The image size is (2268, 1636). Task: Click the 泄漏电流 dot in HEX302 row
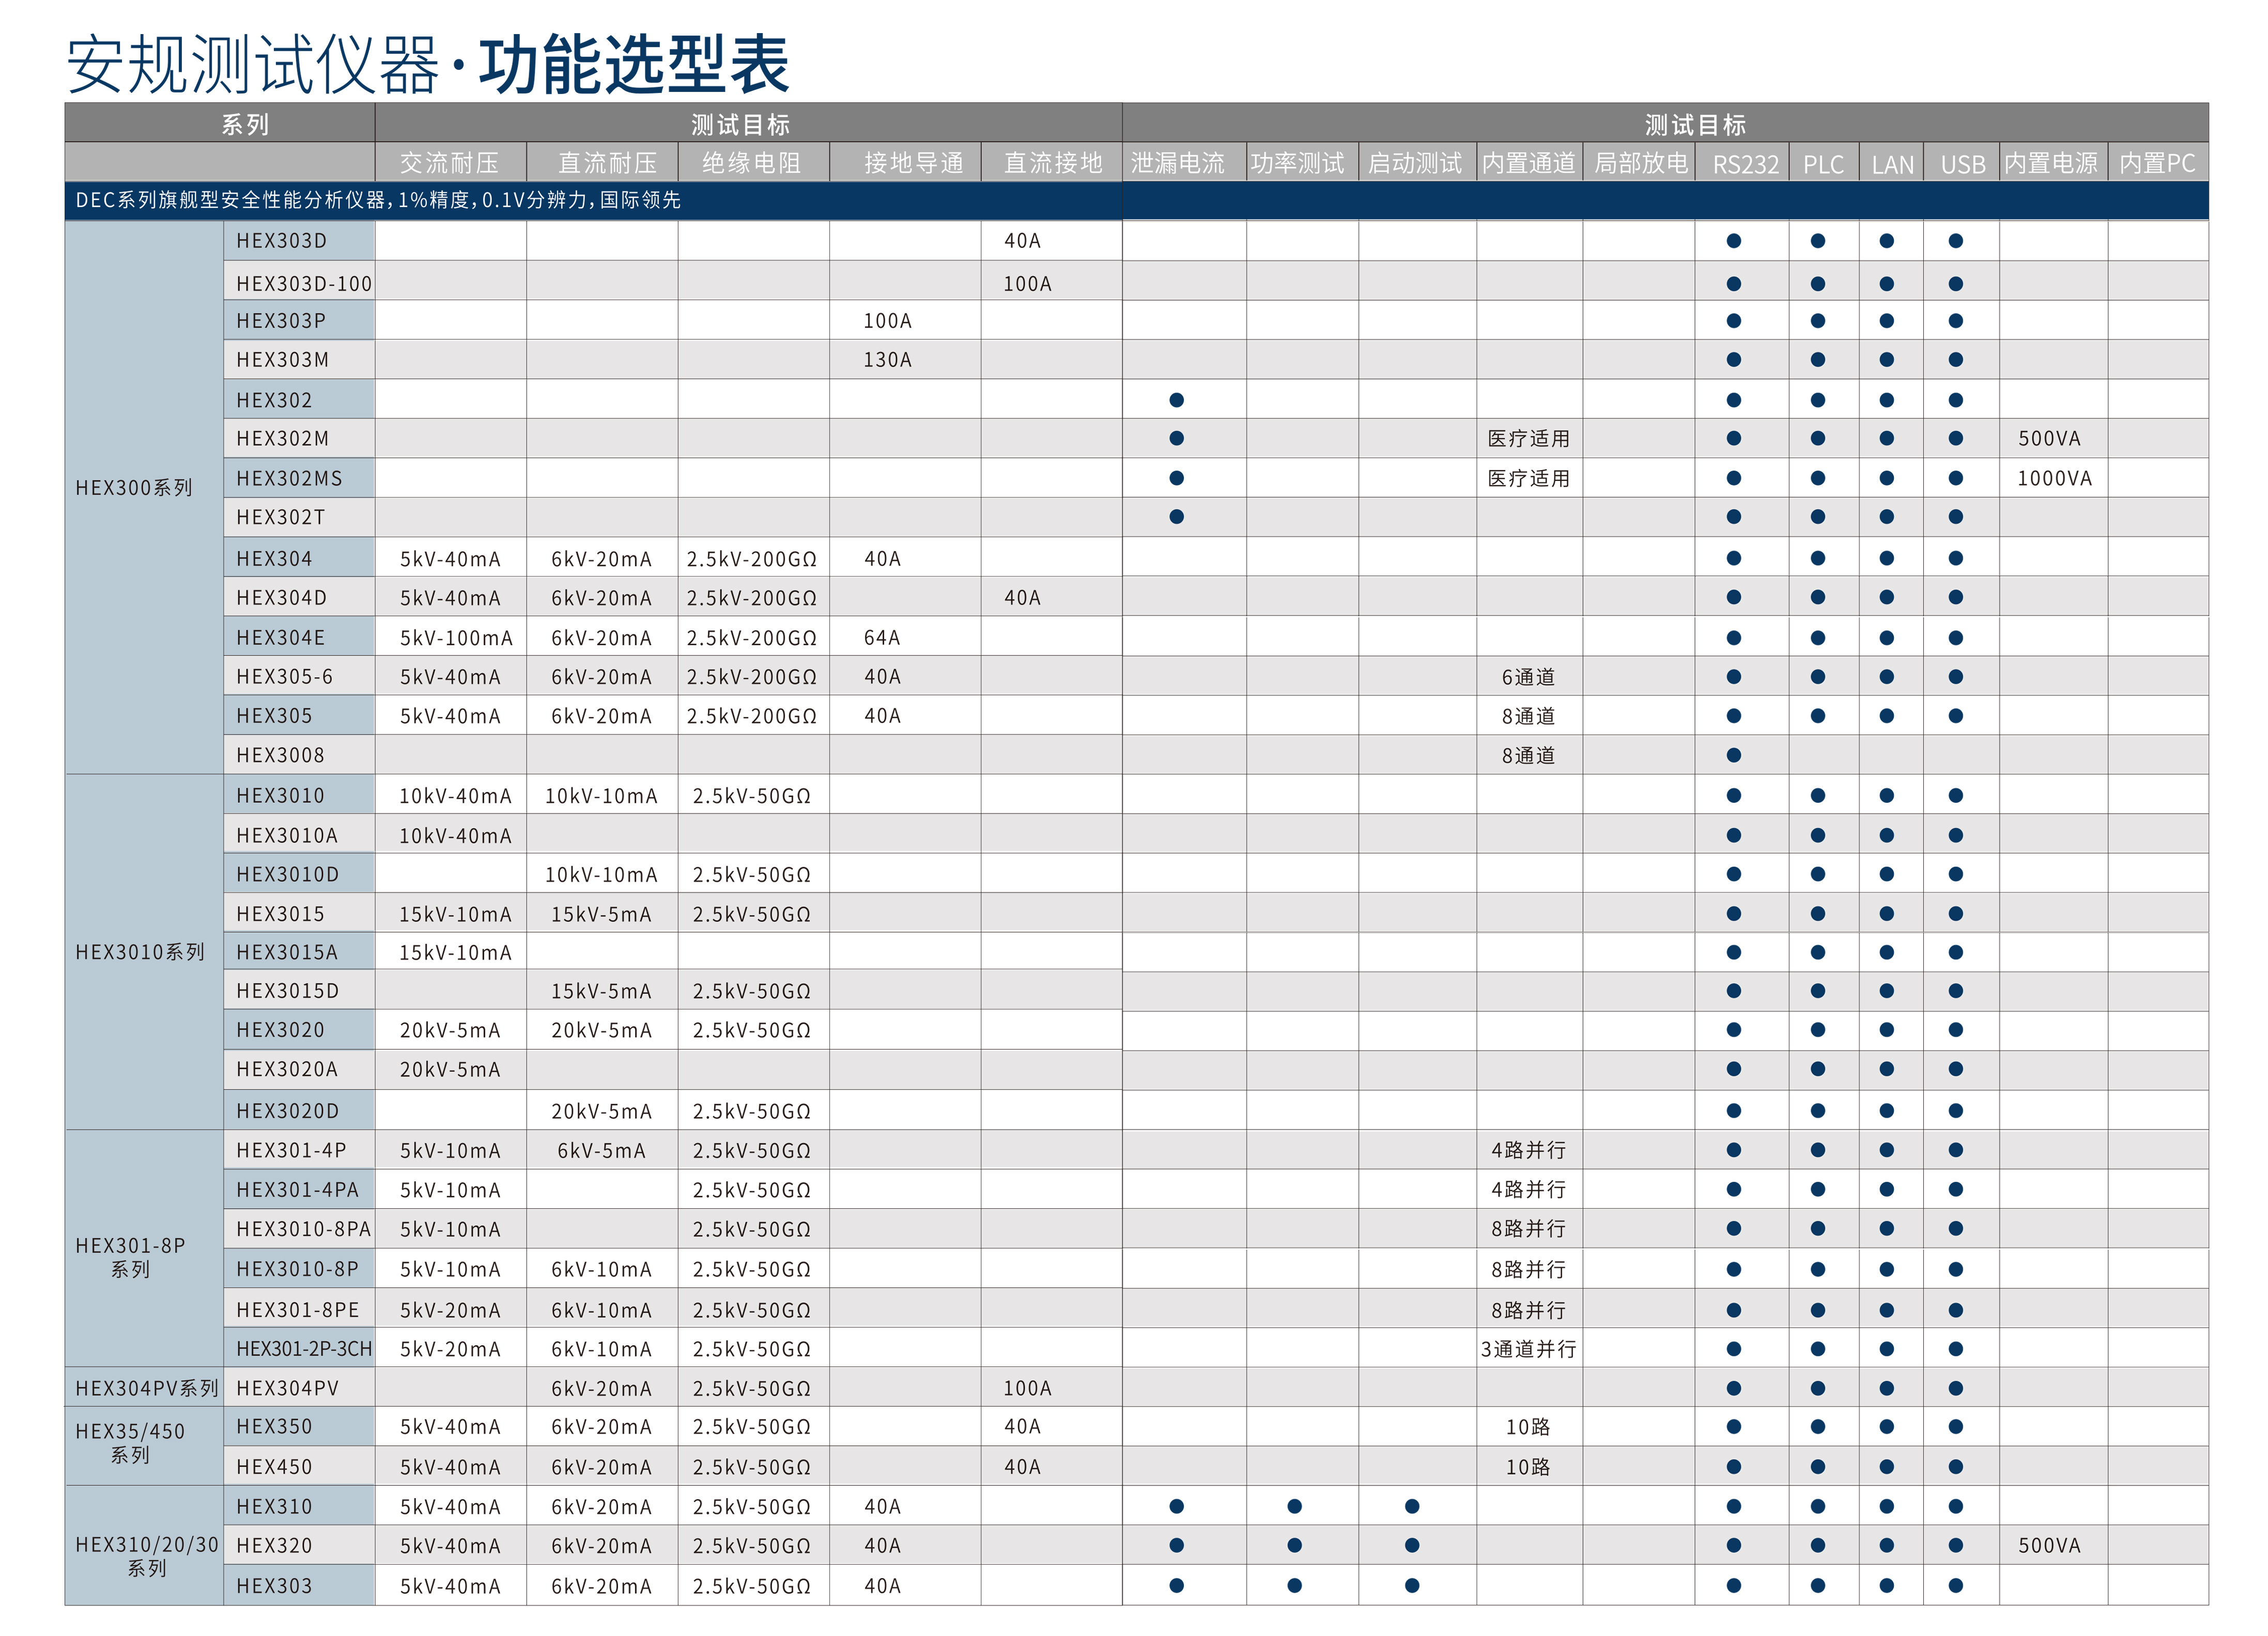click(1176, 401)
